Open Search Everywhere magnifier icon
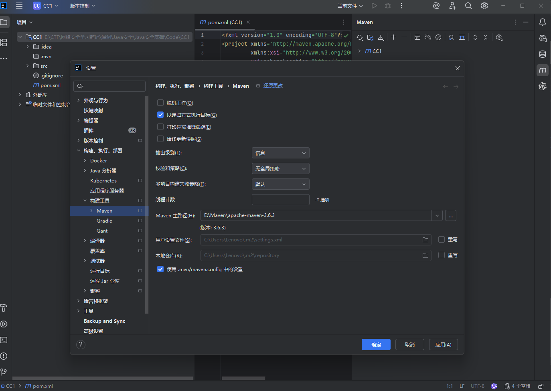This screenshot has height=391, width=551. coord(468,6)
